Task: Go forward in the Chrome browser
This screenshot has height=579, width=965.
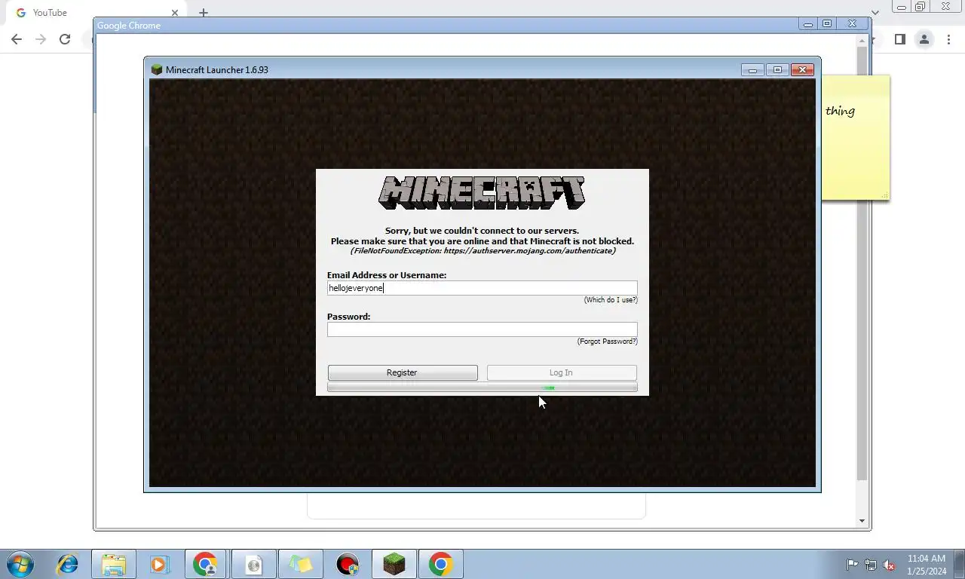Action: (41, 39)
